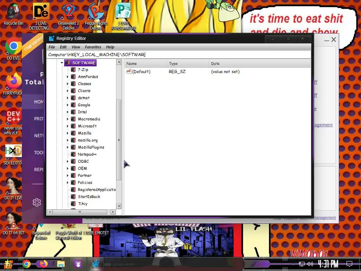Click the Registry Editor title bar icon
Screen dimensions: 361x271
[51, 38]
